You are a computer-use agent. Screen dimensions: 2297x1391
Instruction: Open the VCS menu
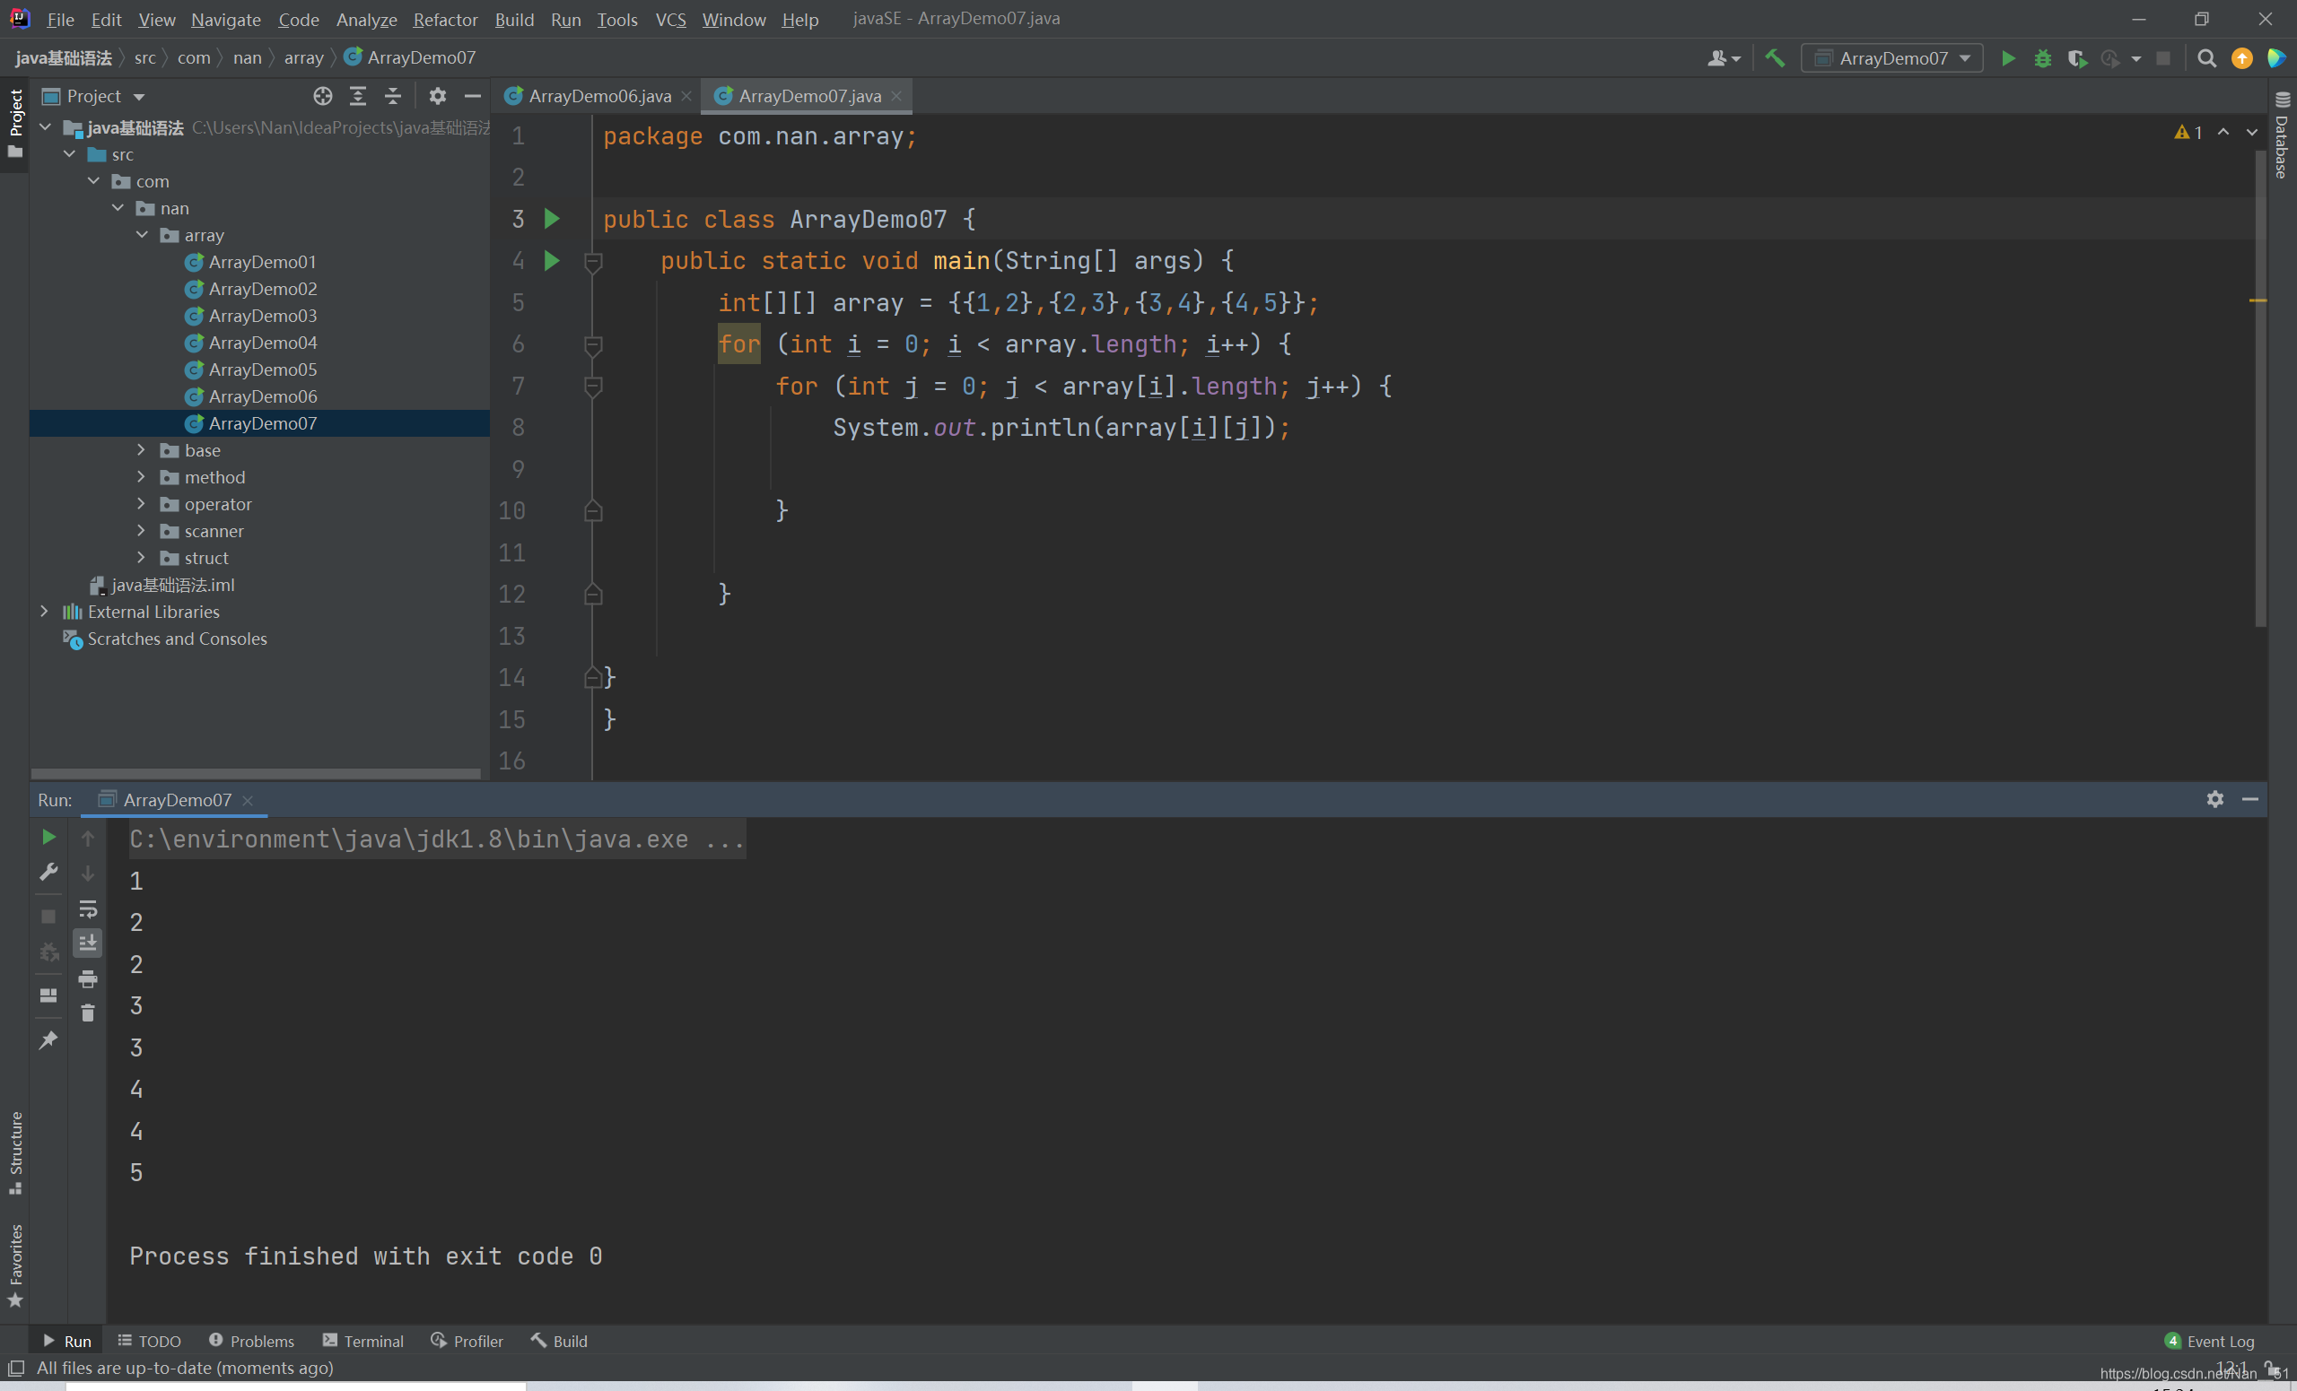[x=670, y=19]
